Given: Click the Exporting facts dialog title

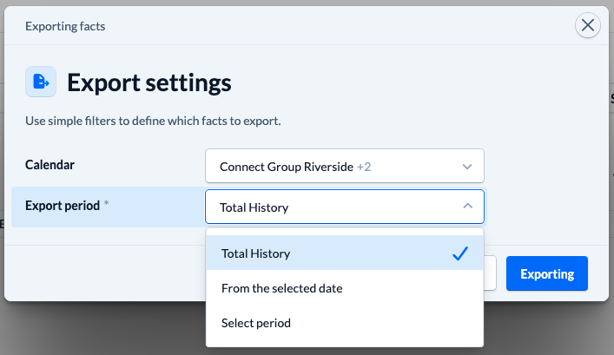Looking at the screenshot, I should coord(65,26).
